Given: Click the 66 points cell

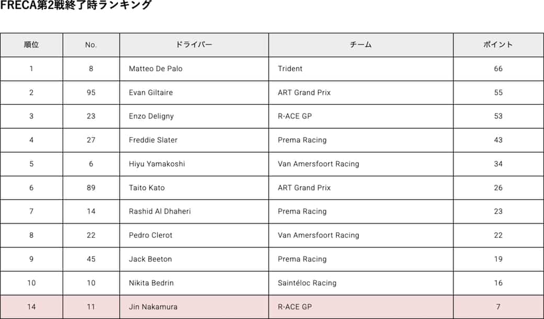Looking at the screenshot, I should (498, 69).
